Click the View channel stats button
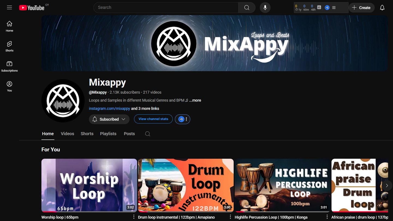The image size is (393, 221). (x=153, y=119)
